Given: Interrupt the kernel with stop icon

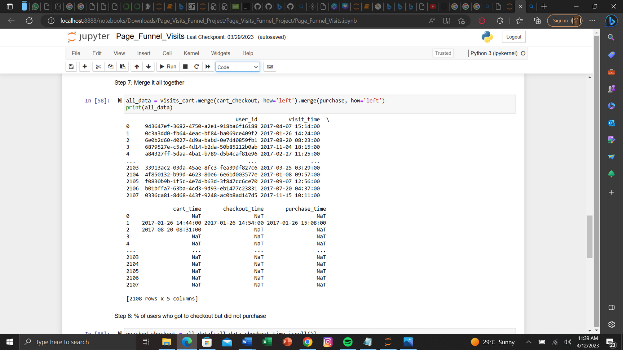Looking at the screenshot, I should (185, 67).
